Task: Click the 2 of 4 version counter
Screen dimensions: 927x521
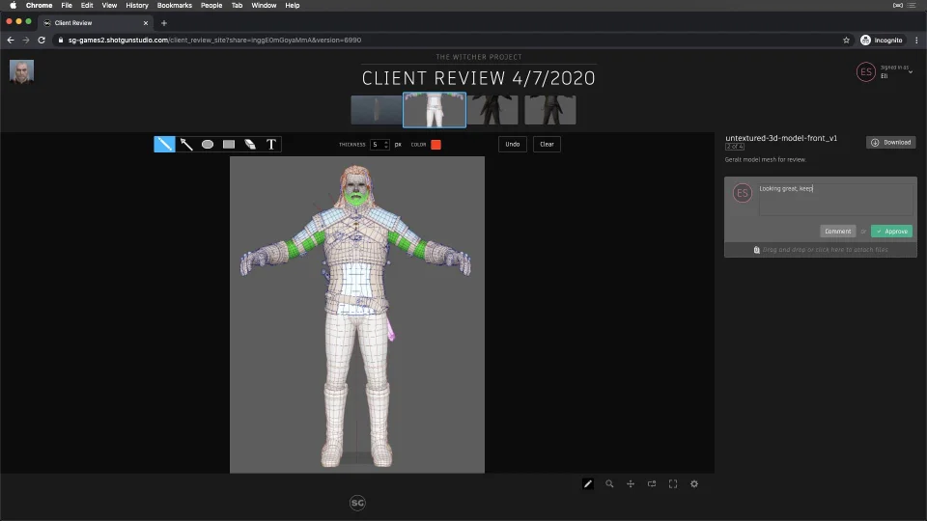Action: coord(735,147)
